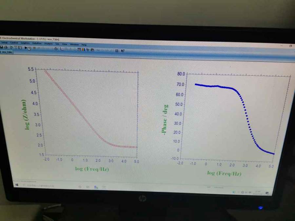The width and height of the screenshot is (295, 221).
Task: Click the log(Z/ohm) axis label
Action: click(x=25, y=115)
